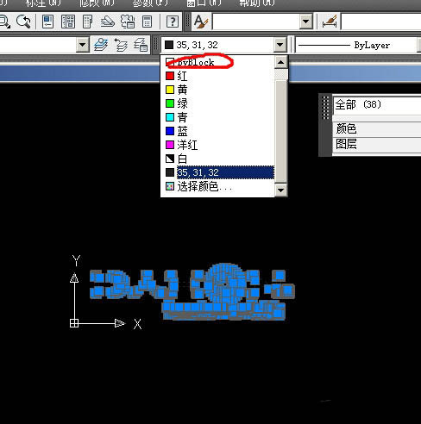The width and height of the screenshot is (421, 424).
Task: Open the 参数 menu
Action: click(150, 3)
